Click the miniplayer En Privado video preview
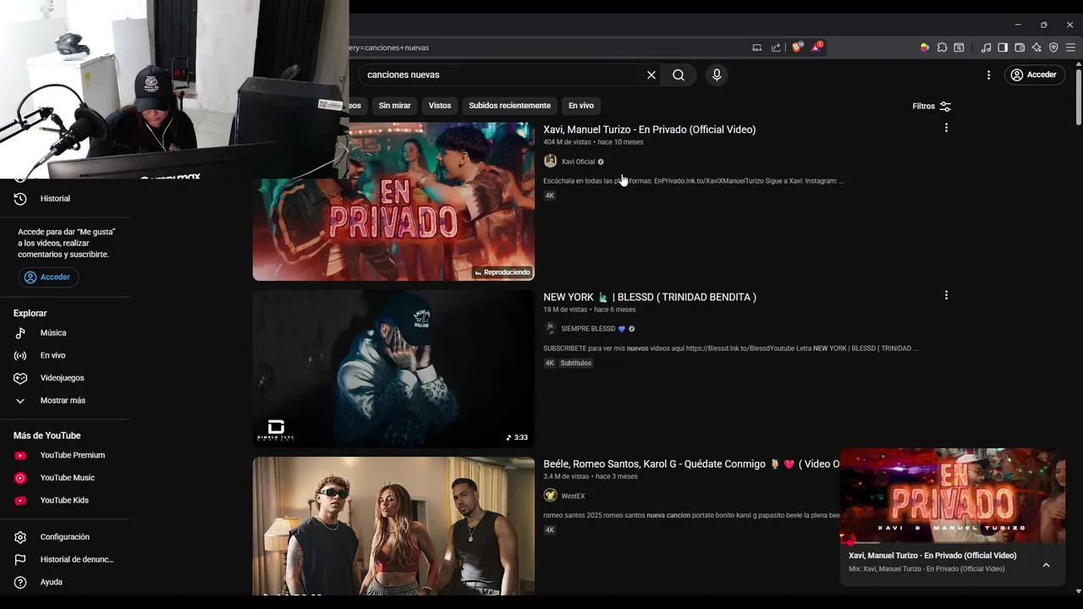1083x609 pixels. (x=952, y=496)
